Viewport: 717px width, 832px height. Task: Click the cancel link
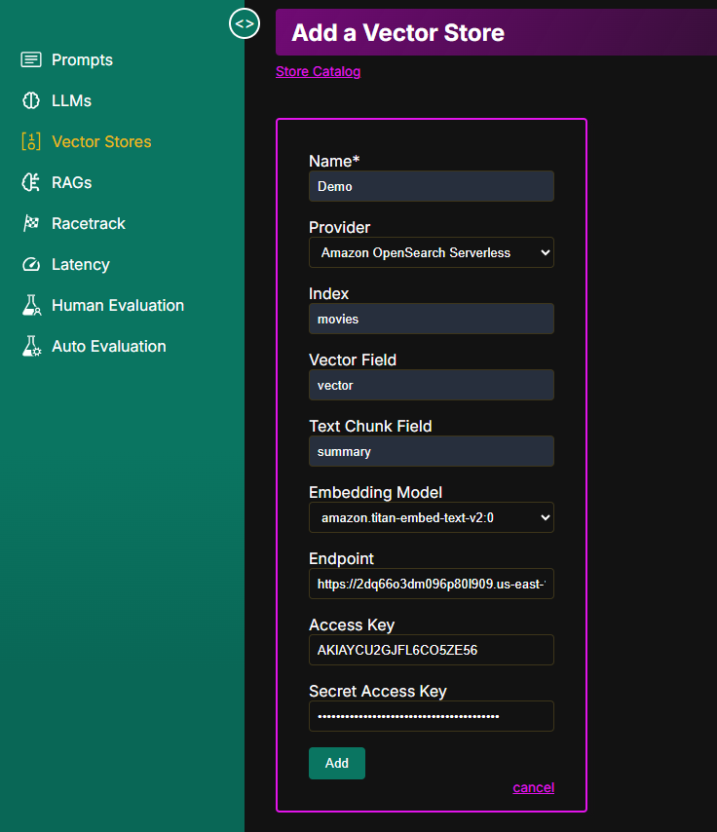pyautogui.click(x=534, y=787)
